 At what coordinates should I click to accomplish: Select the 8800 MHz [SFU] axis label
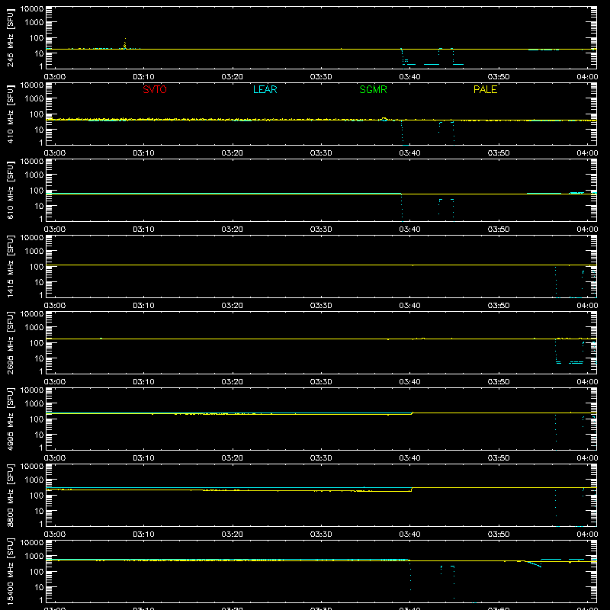(11, 495)
